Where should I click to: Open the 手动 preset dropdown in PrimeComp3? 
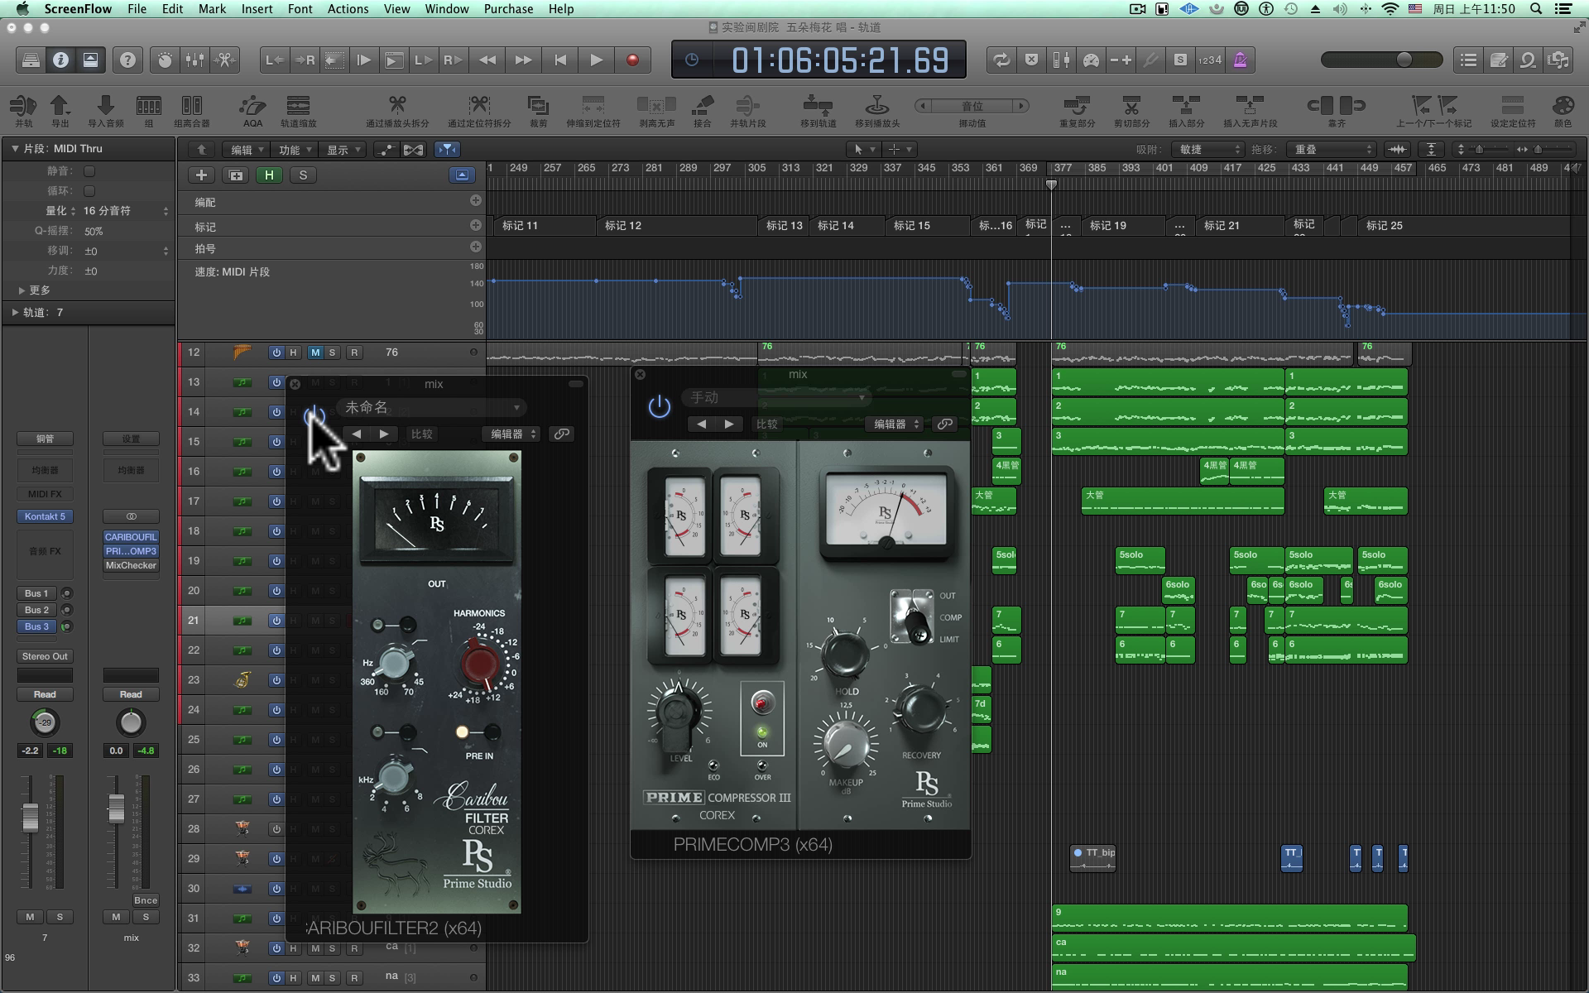point(775,397)
